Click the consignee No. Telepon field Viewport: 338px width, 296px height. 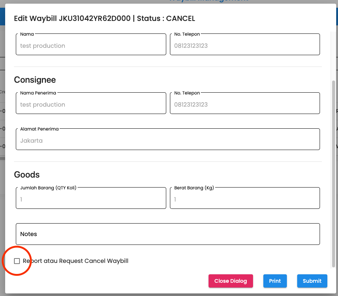point(245,104)
